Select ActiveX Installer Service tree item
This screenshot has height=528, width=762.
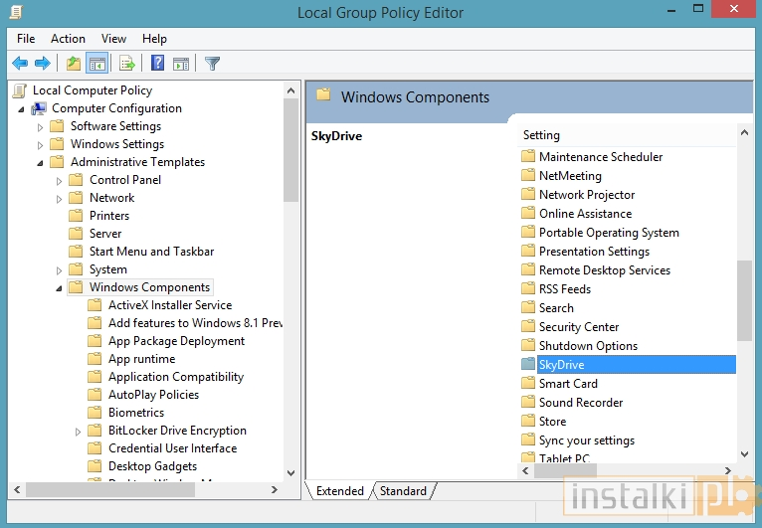tap(170, 305)
